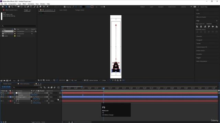Click the timeline current timecode field
The height and width of the screenshot is (123, 220).
pos(6,87)
